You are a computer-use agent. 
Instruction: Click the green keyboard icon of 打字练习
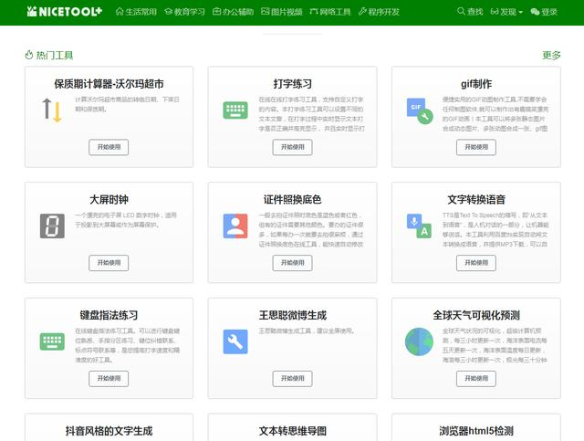point(235,110)
